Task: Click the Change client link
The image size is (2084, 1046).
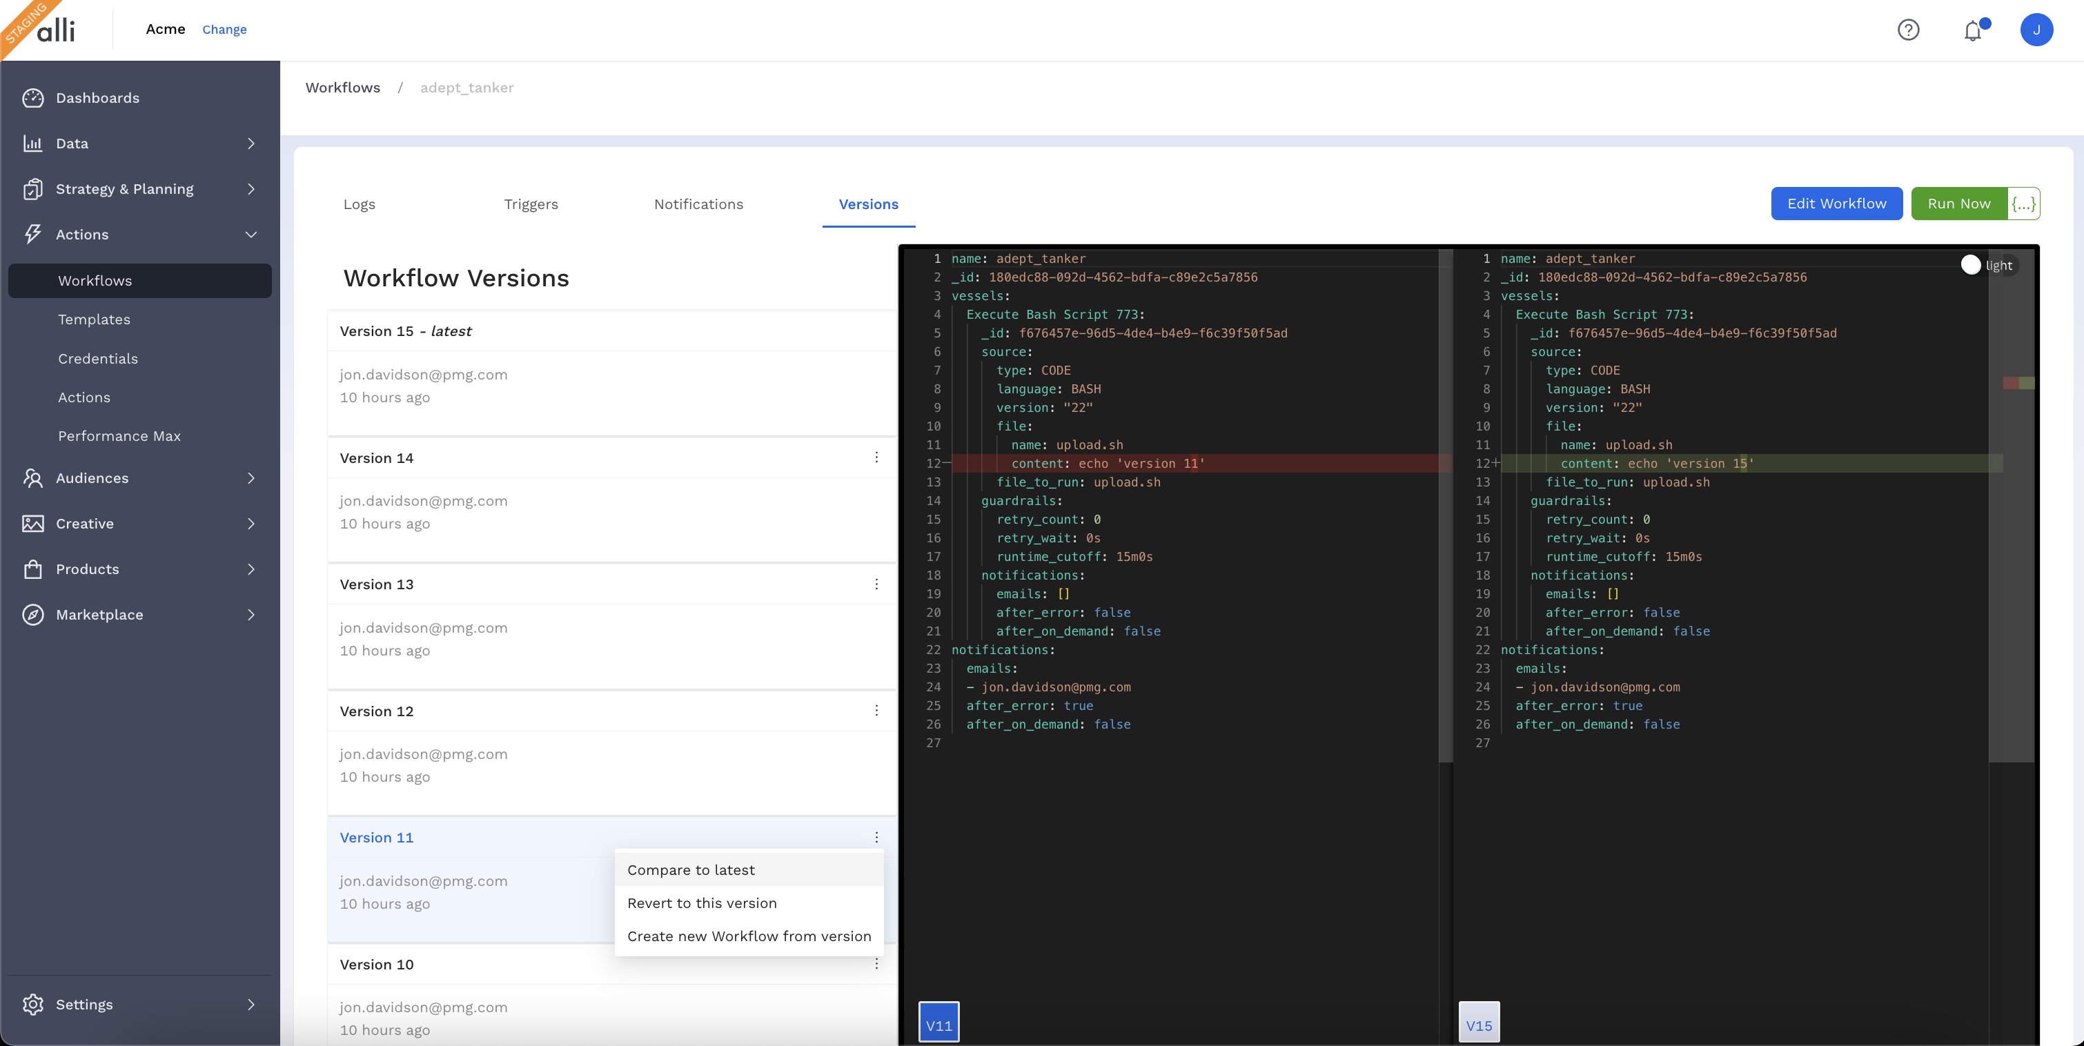Action: pos(224,30)
